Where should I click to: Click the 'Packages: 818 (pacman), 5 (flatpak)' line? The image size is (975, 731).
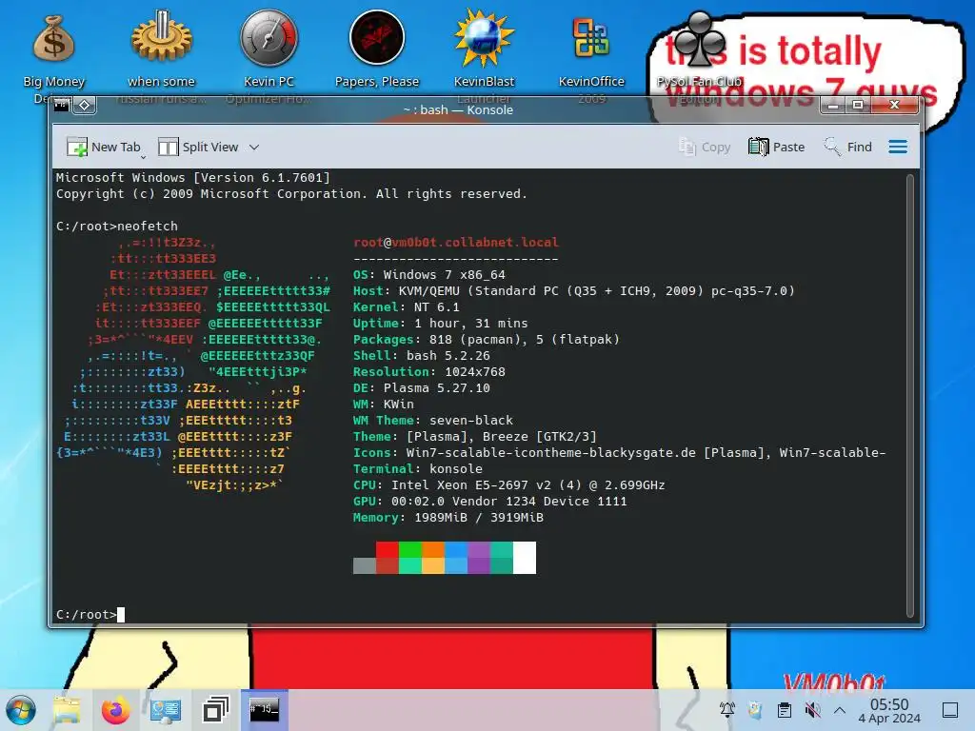487,340
